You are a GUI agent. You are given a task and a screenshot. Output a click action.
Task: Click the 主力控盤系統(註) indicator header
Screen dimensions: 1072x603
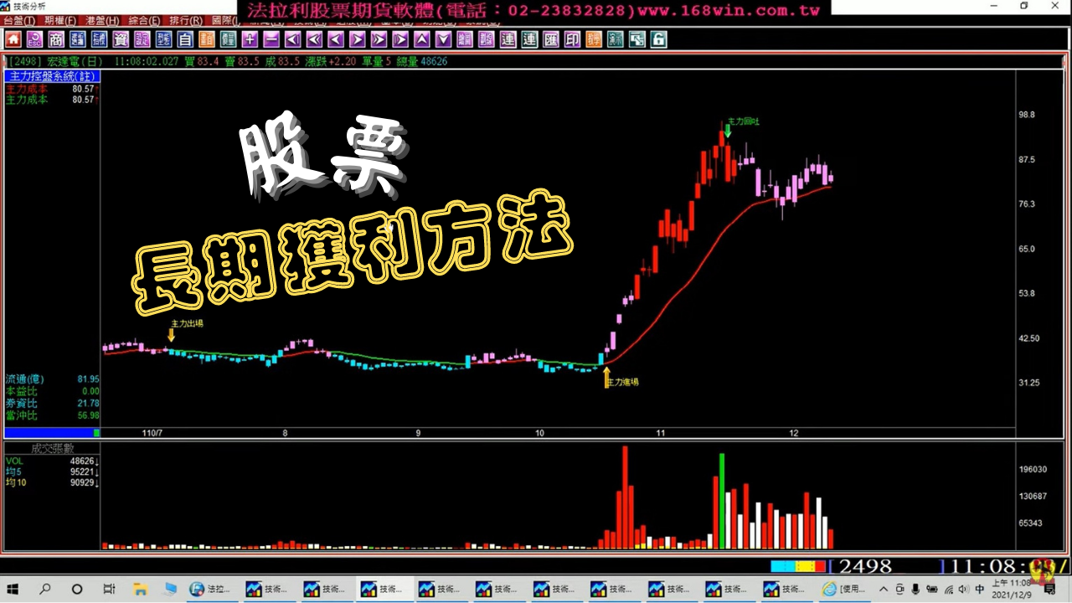[52, 76]
